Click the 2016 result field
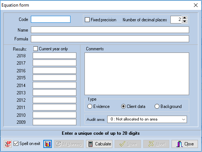Screen dimensions: 202x152 point(54,70)
